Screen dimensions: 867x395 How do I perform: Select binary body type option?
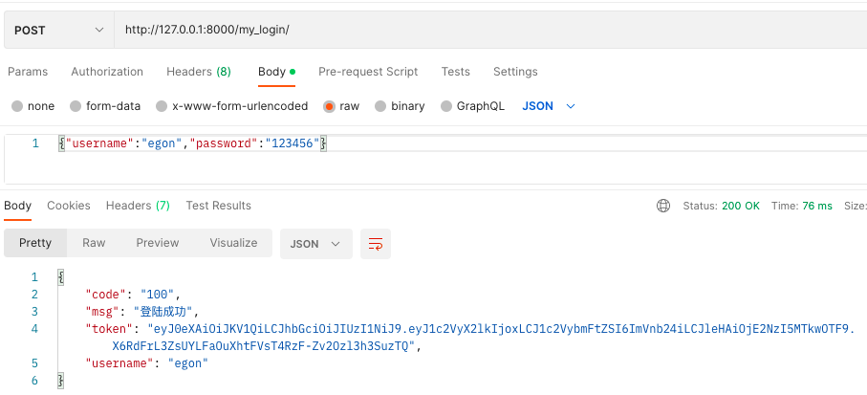pos(381,106)
